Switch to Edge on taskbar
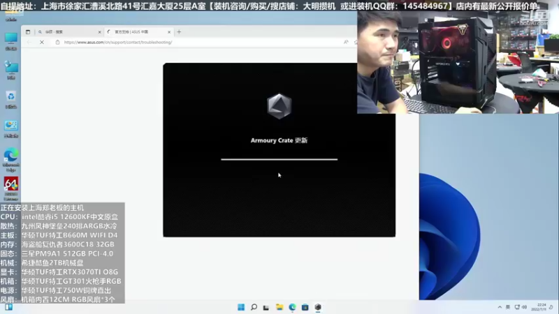 [x=292, y=307]
